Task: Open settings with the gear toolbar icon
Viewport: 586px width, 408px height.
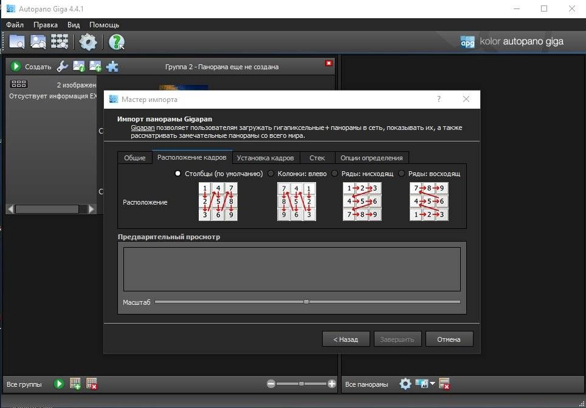Action: (88, 42)
